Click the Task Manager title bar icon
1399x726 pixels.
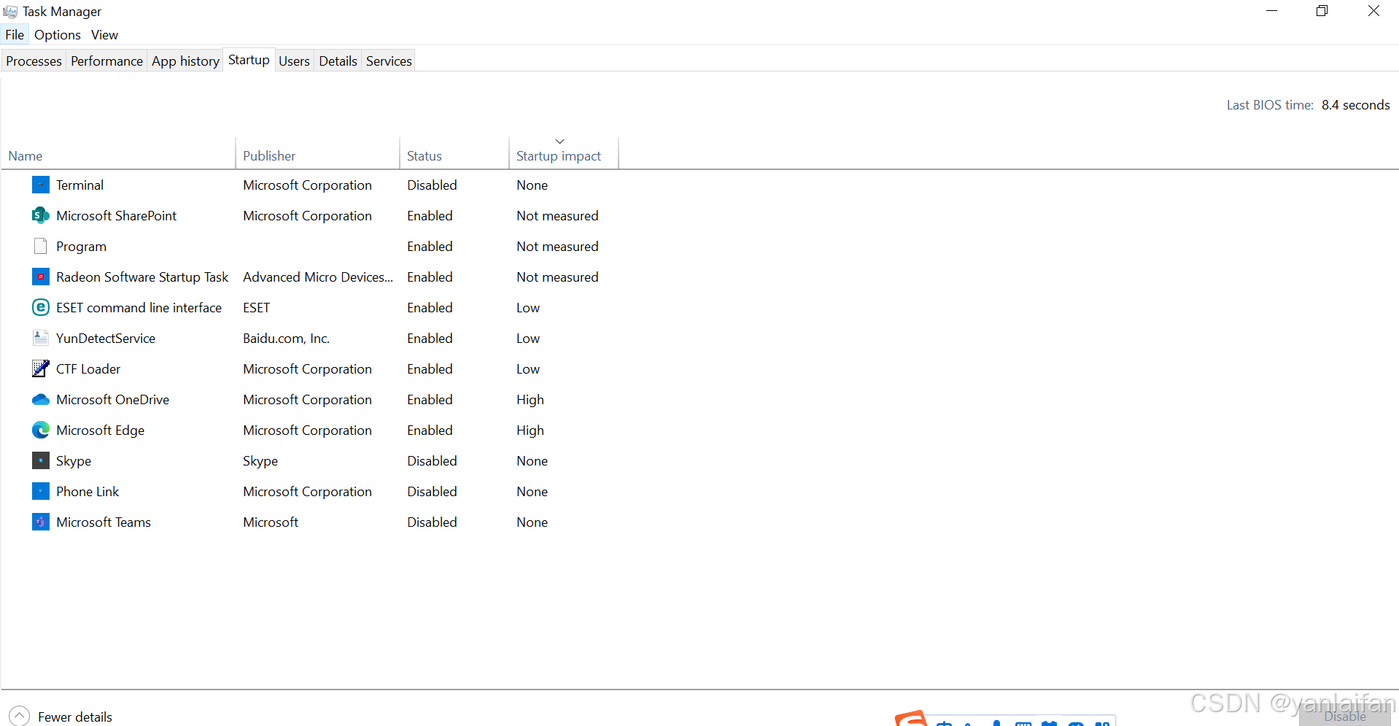(10, 12)
